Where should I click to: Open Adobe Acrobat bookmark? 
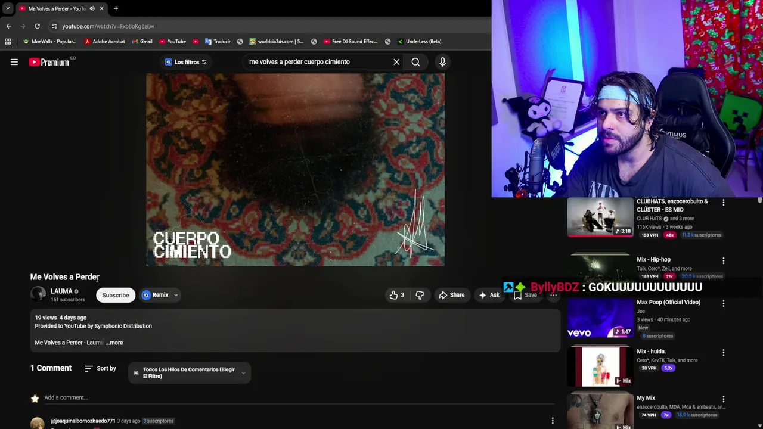(x=104, y=42)
